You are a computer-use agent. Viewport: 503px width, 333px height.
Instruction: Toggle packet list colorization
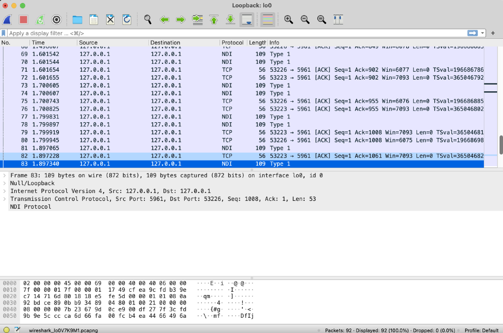coord(268,20)
